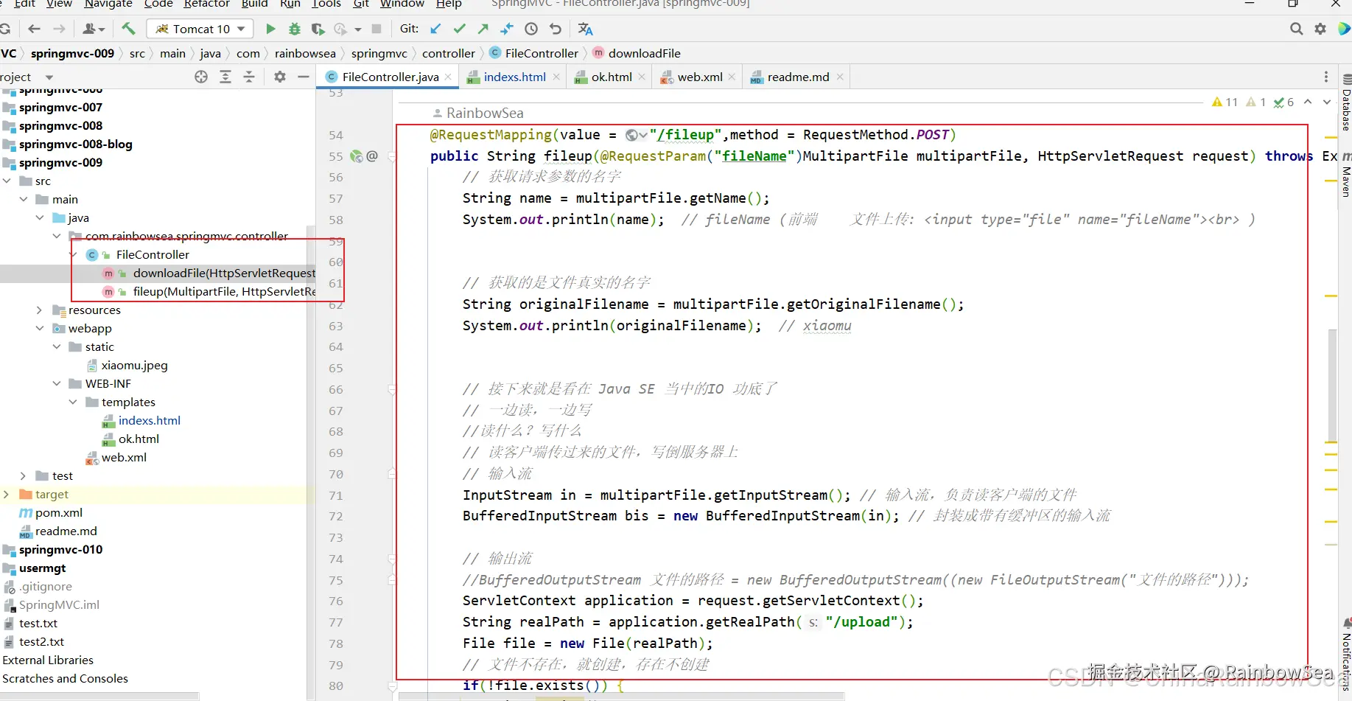1352x701 pixels.
Task: Open the Window menu
Action: point(402,4)
